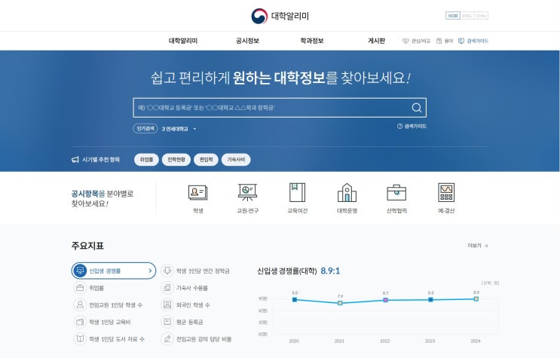Select 기숙사 수용률 building icon

click(167, 288)
